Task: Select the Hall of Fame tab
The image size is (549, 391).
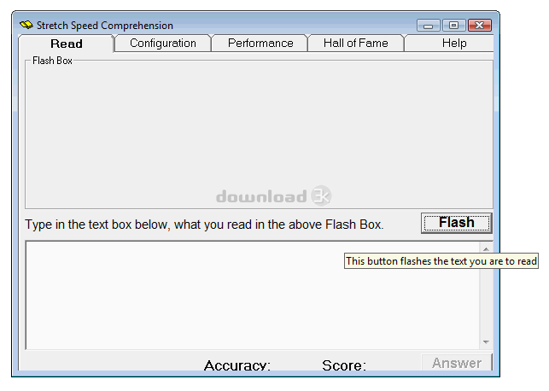Action: (x=356, y=43)
